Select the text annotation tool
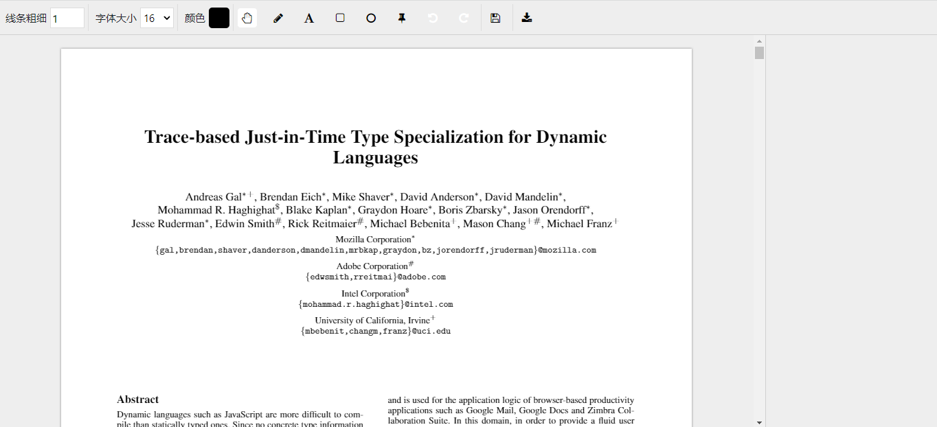937x427 pixels. pos(309,18)
